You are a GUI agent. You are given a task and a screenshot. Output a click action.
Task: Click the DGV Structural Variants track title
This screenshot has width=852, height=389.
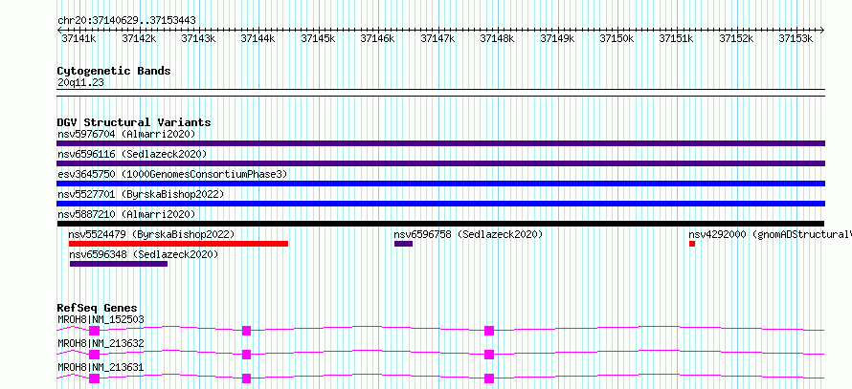tap(134, 122)
